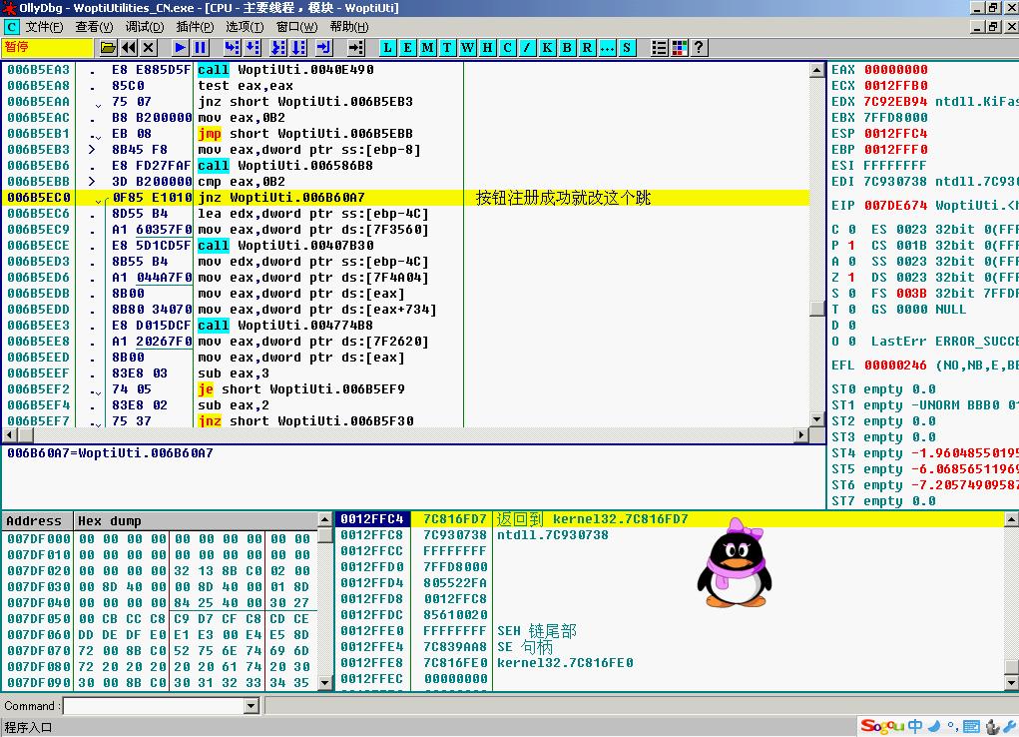Open Threads T button

coord(447,48)
